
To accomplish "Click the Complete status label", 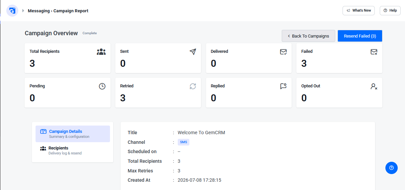I will [90, 33].
